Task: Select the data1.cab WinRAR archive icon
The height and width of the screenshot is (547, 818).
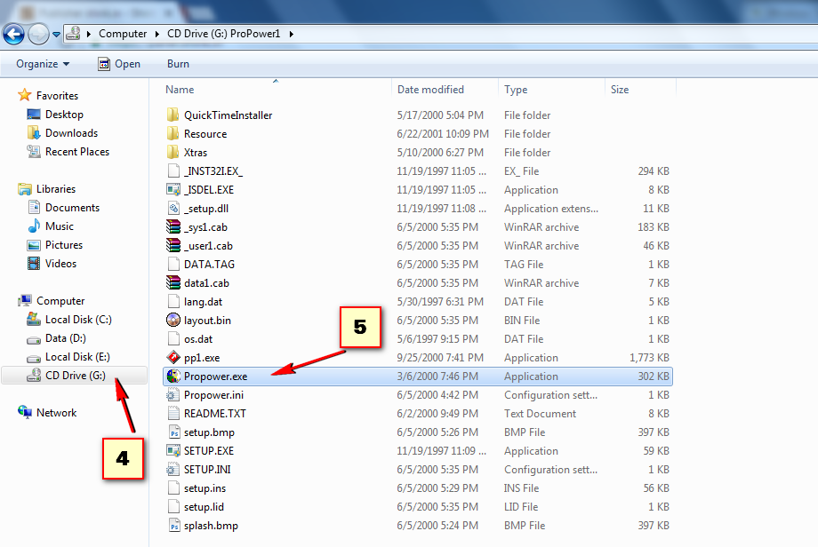Action: pyautogui.click(x=173, y=283)
